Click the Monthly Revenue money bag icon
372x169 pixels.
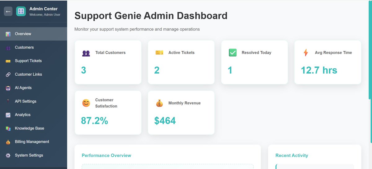click(x=159, y=103)
